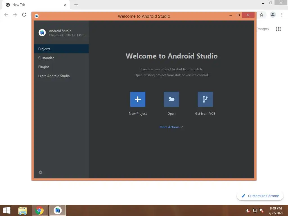This screenshot has width=288, height=216.
Task: Click the Chrome back arrow
Action: click(x=6, y=15)
